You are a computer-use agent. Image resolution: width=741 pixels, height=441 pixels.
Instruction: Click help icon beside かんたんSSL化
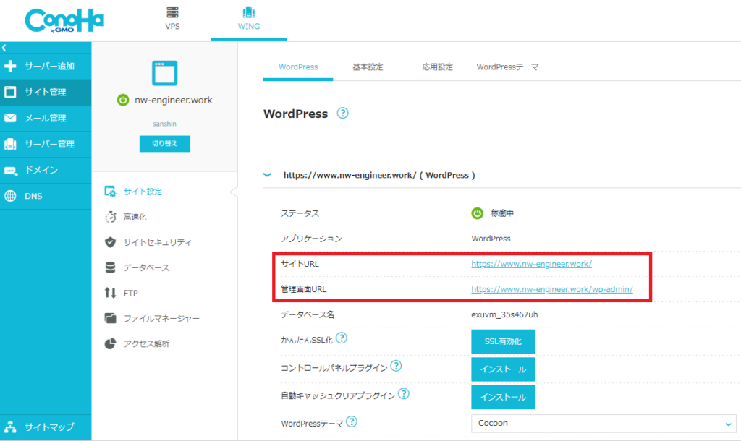click(342, 338)
